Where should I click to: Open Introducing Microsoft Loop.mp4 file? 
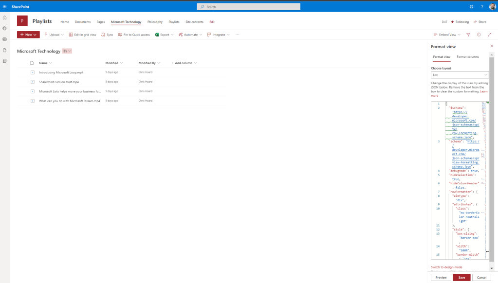[61, 72]
